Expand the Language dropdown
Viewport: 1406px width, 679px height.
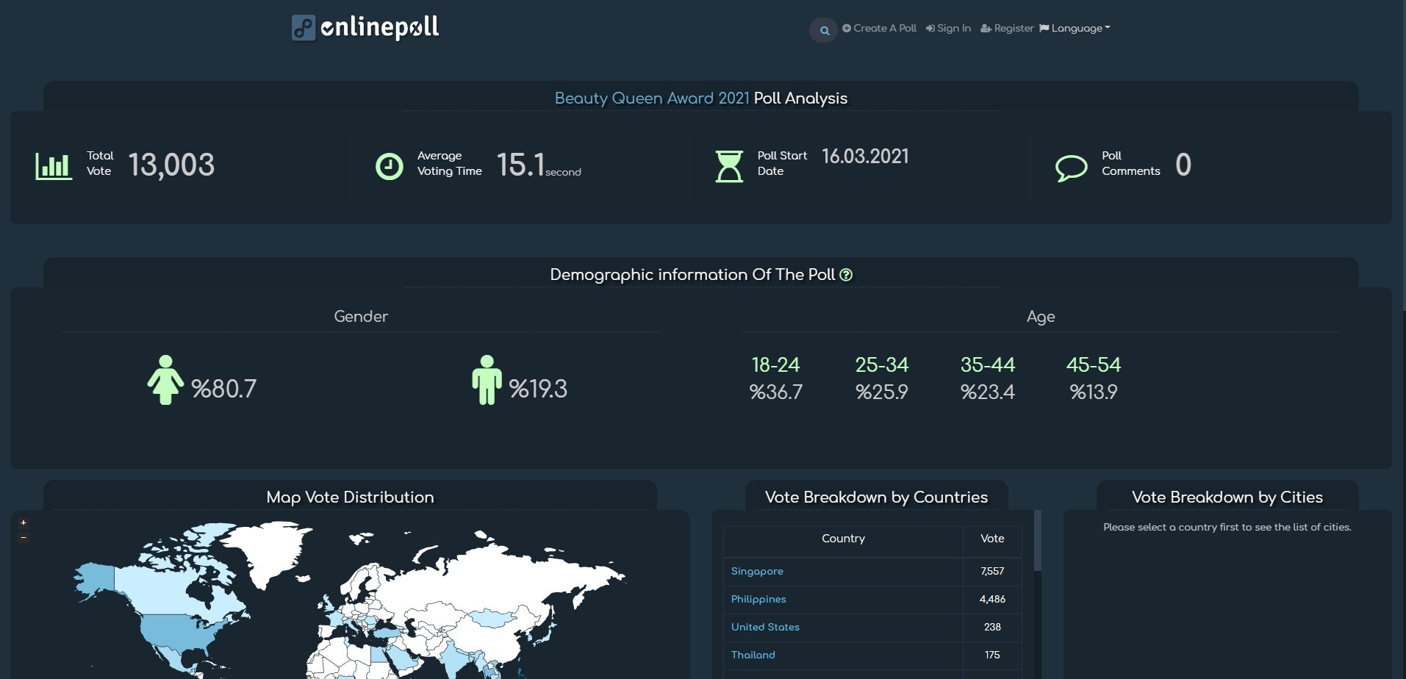(x=1075, y=28)
